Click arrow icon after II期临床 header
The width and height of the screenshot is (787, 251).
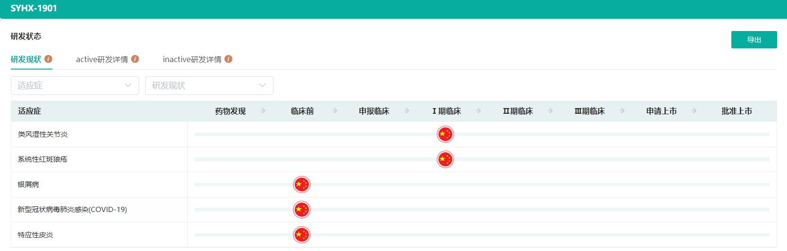550,111
